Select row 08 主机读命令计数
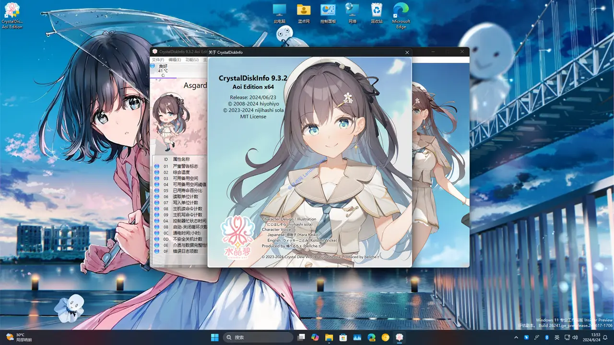Screen dimensions: 614x345 tap(180, 209)
